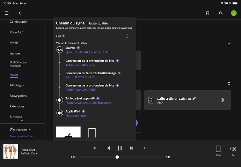The width and height of the screenshot is (241, 167).
Task: Open the hamburger navigation menu
Action: [x=6, y=13]
